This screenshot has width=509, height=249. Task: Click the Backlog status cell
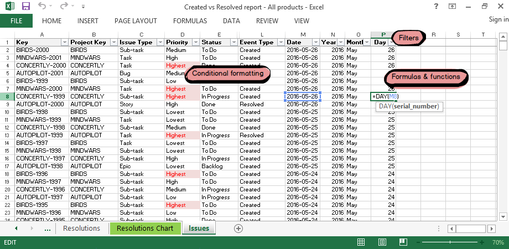click(x=219, y=166)
